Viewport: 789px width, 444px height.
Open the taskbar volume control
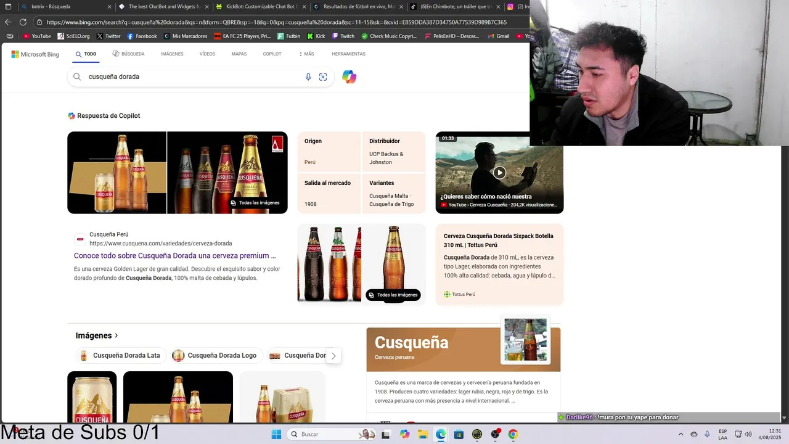coord(750,434)
